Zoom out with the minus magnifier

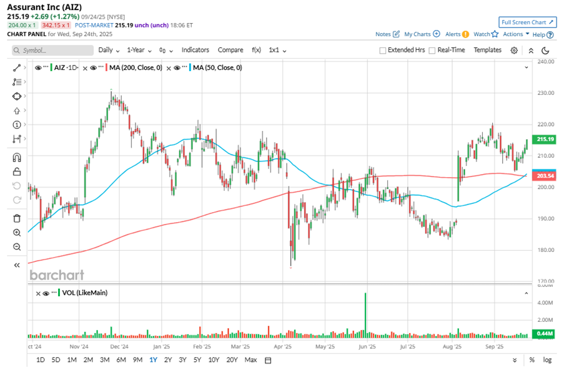16,247
